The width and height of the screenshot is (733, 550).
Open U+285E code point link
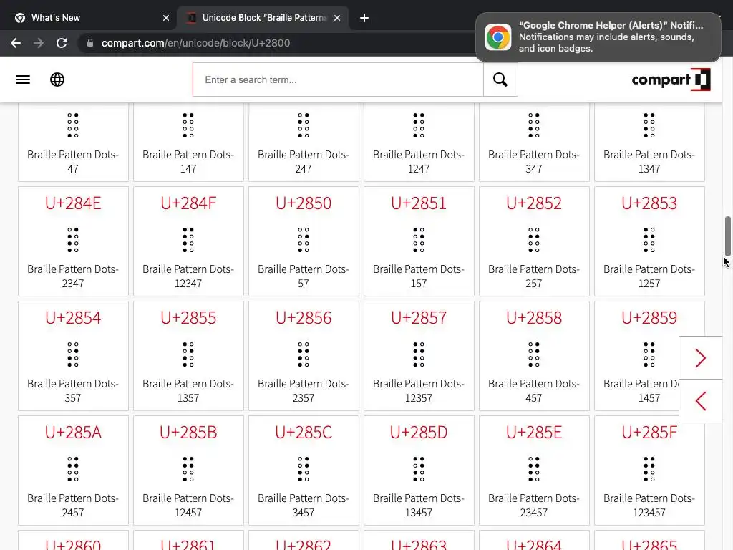point(534,433)
